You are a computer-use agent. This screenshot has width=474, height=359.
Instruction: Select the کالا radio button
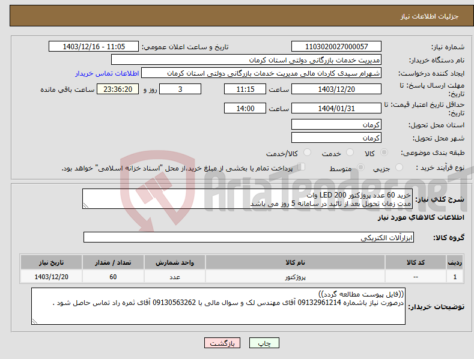point(384,152)
